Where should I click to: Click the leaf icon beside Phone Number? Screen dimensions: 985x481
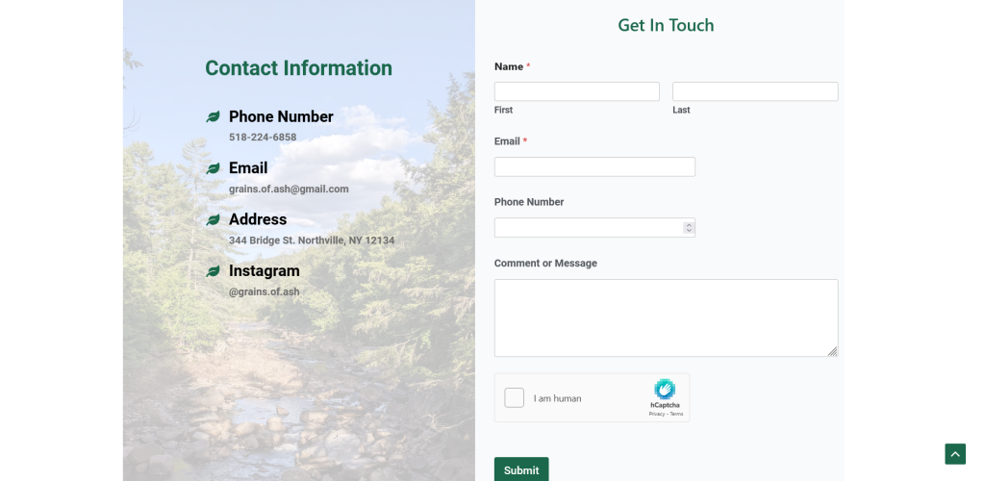tap(213, 116)
